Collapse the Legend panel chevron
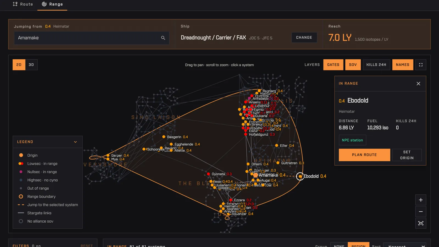 click(x=75, y=142)
